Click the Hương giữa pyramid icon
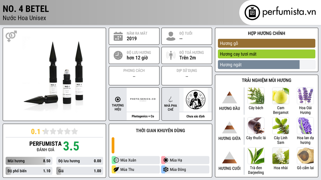 point(229,127)
